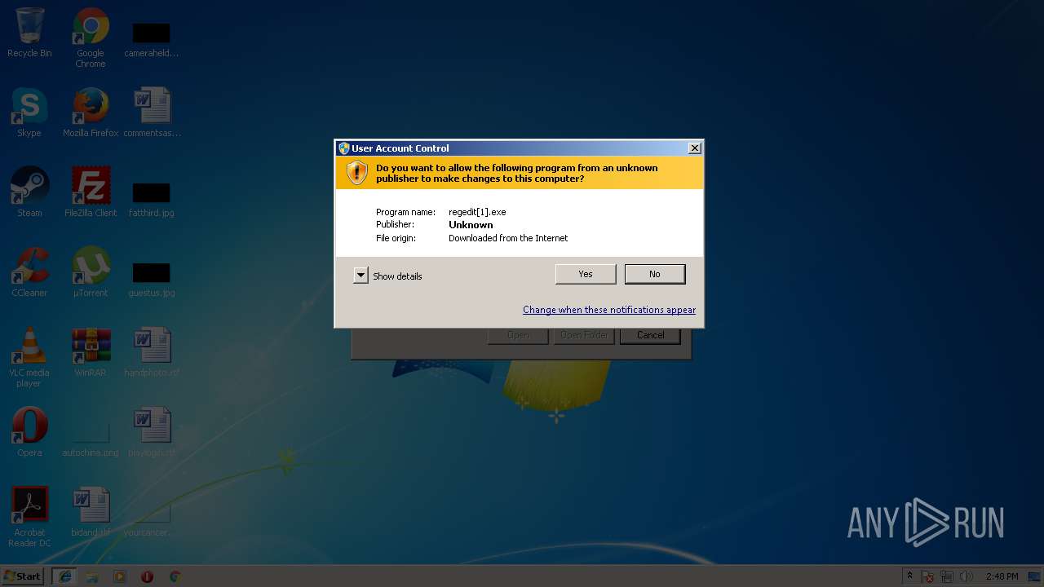
Task: Select autochina.png file on desktop
Action: [x=91, y=438]
